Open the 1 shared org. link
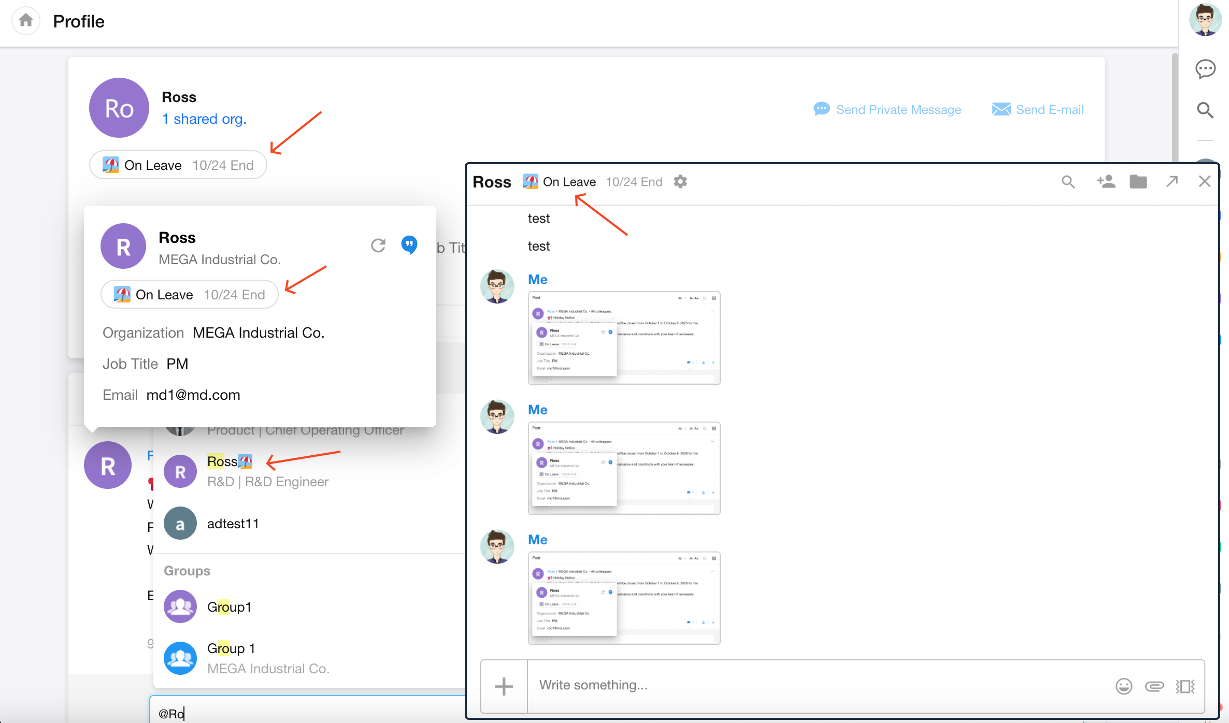The image size is (1229, 723). pos(204,119)
